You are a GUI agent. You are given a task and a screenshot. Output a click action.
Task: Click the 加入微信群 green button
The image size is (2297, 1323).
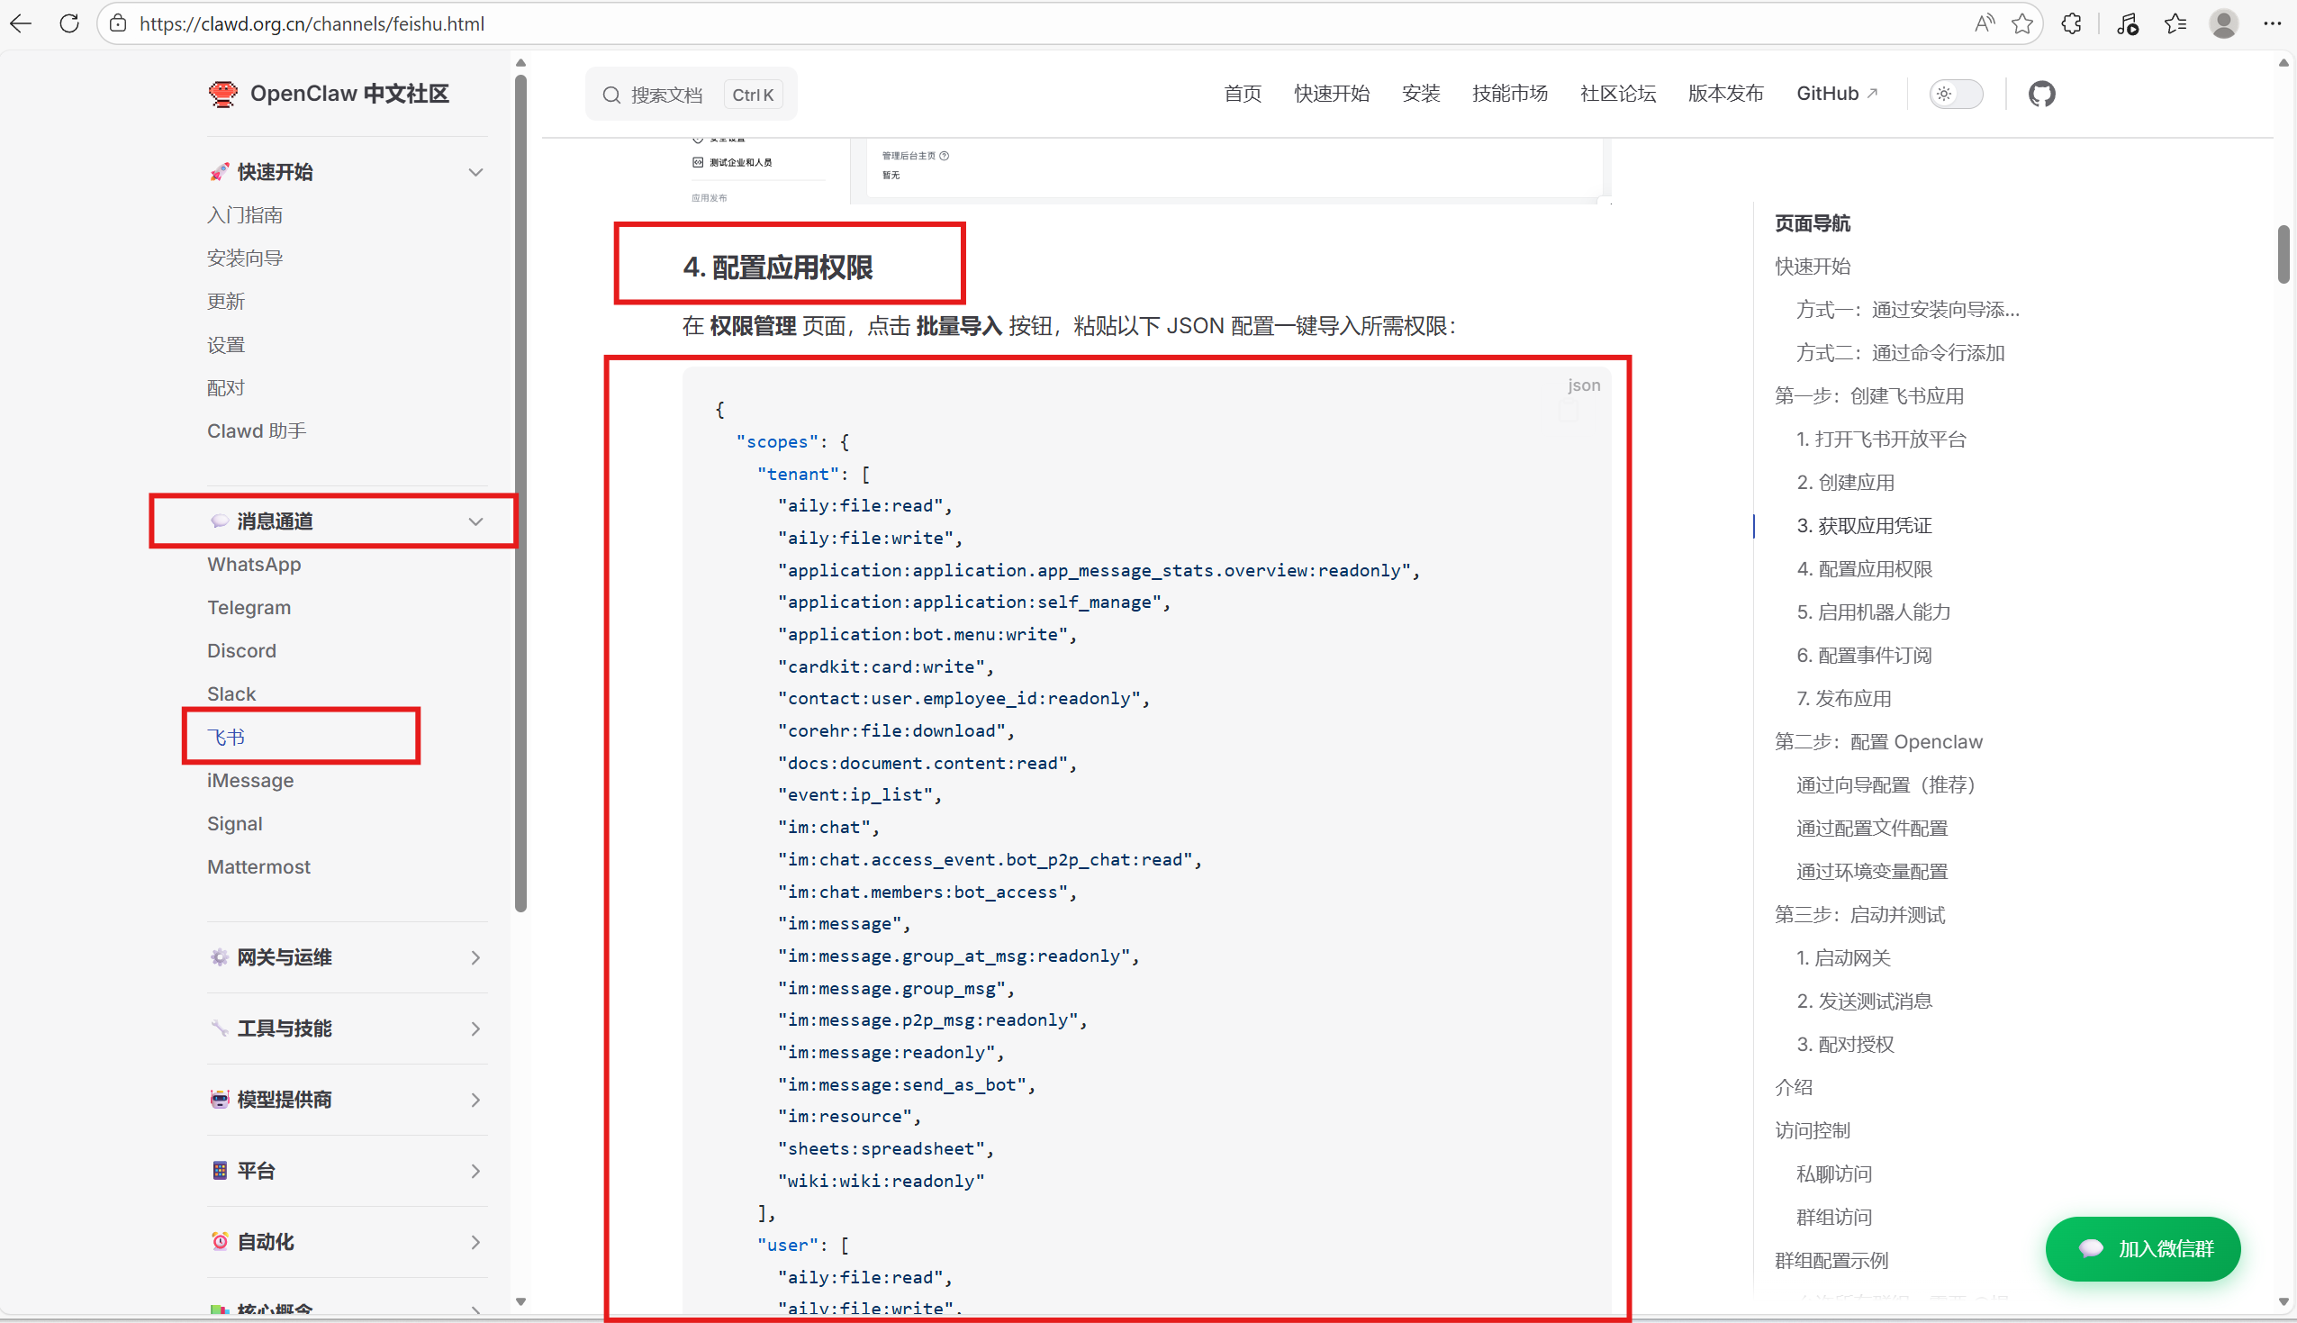pyautogui.click(x=2142, y=1248)
